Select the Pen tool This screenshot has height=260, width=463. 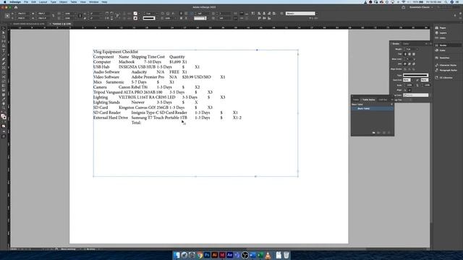click(x=4, y=59)
